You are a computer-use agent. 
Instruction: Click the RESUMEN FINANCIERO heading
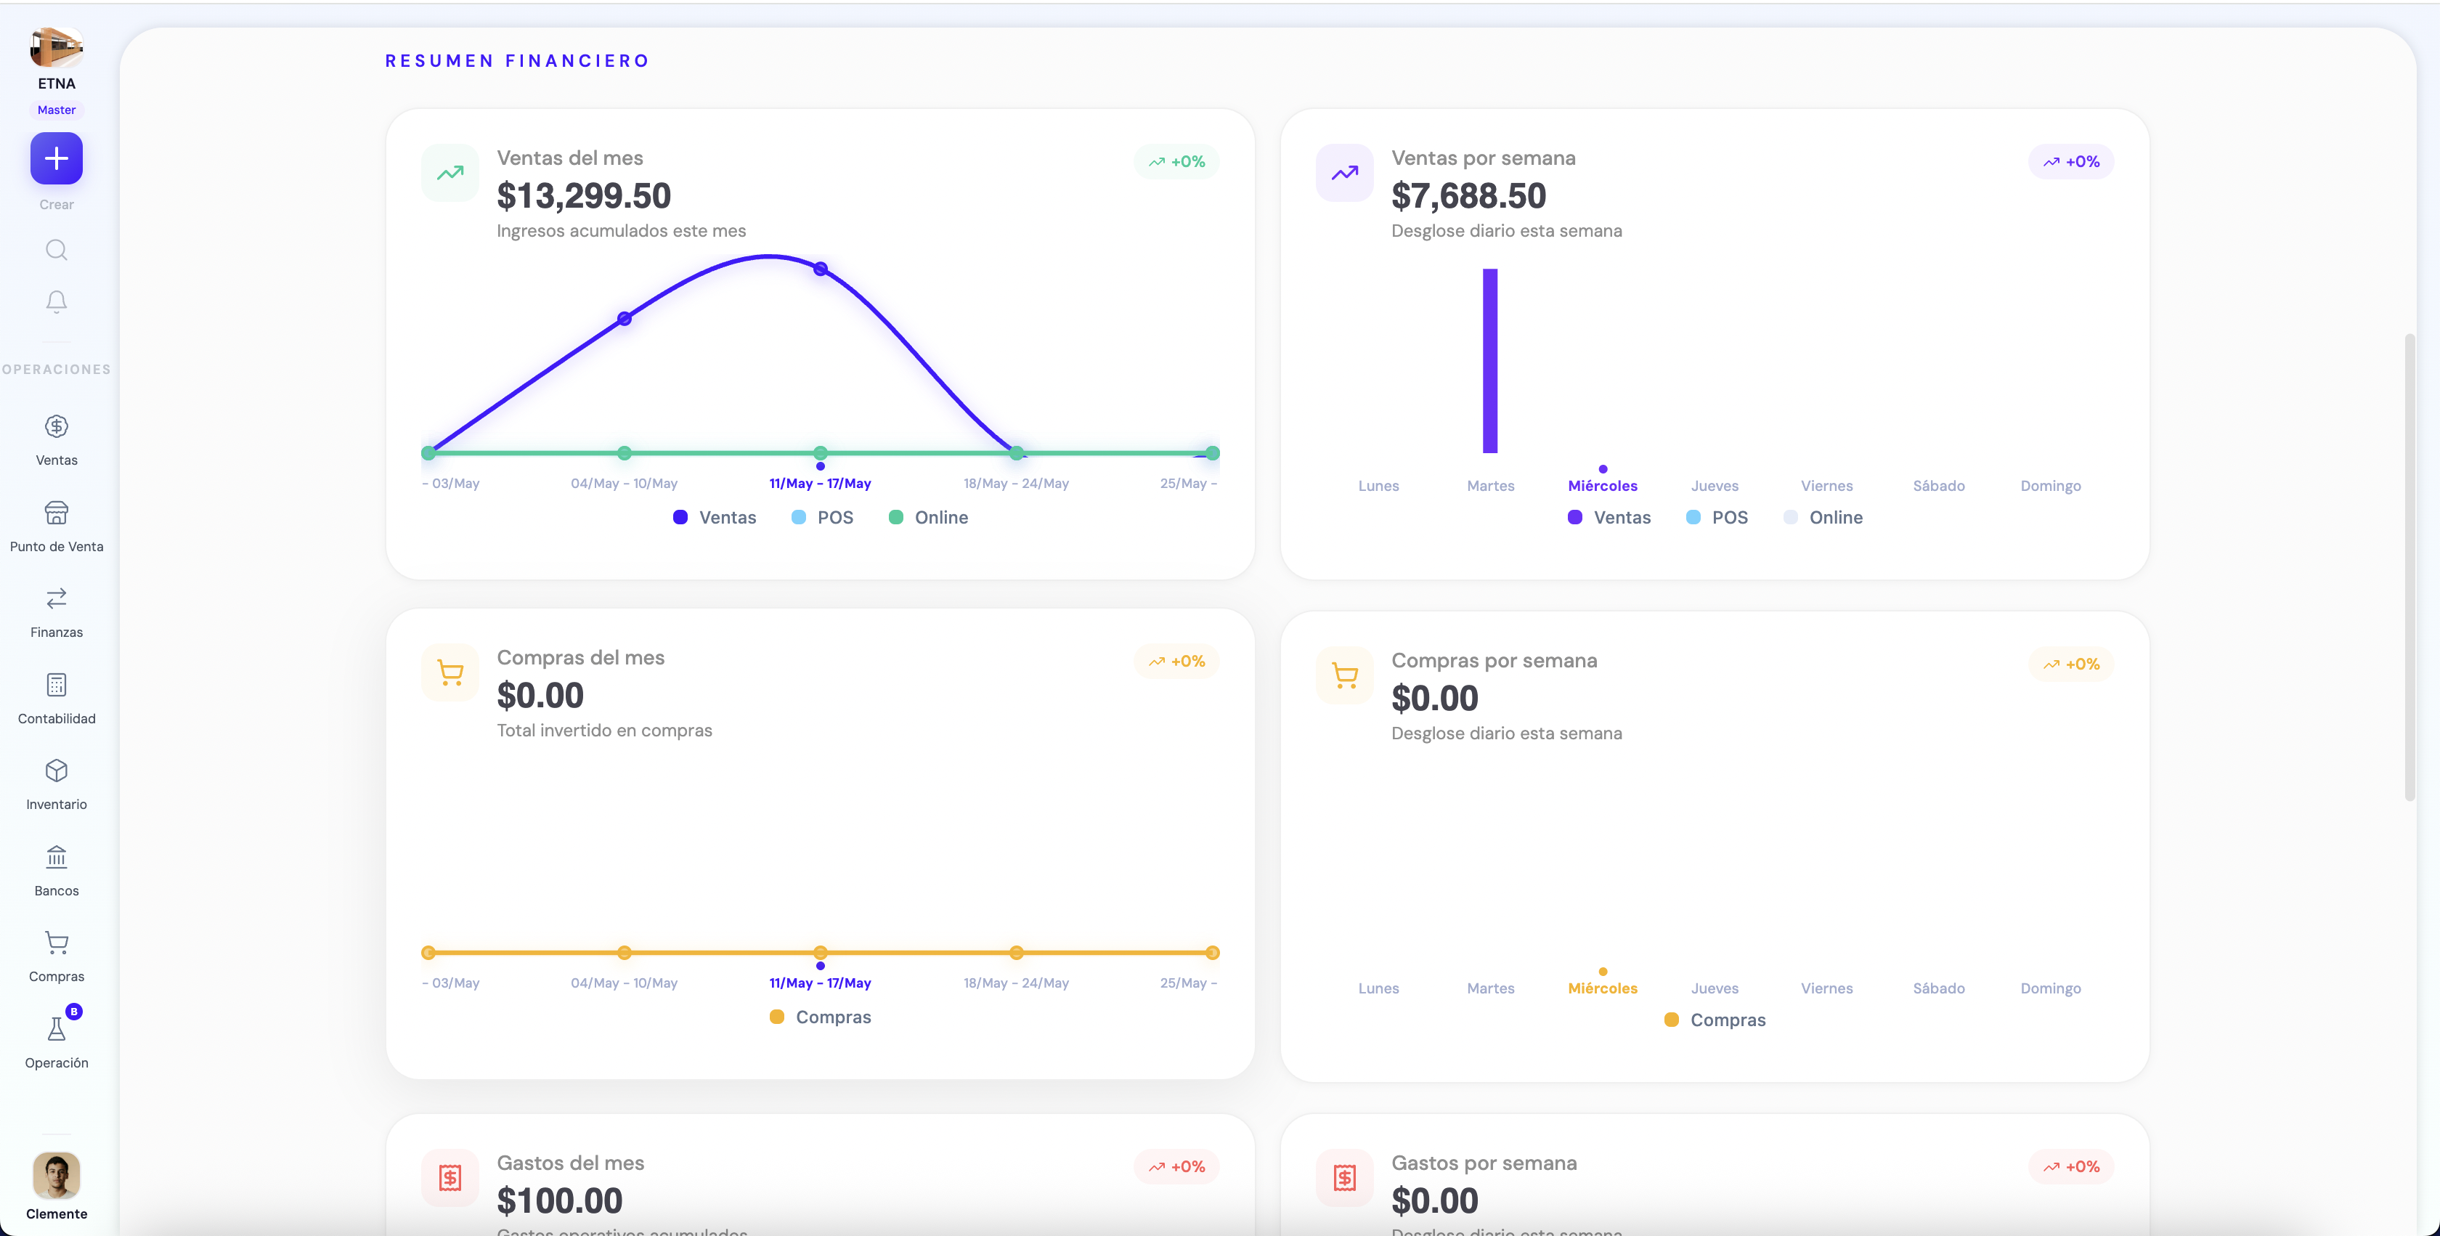tap(517, 60)
